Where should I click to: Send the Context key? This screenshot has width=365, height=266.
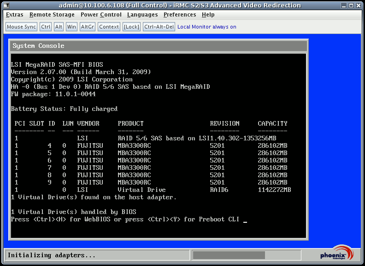pos(109,27)
